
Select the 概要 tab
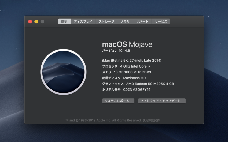tap(64, 21)
